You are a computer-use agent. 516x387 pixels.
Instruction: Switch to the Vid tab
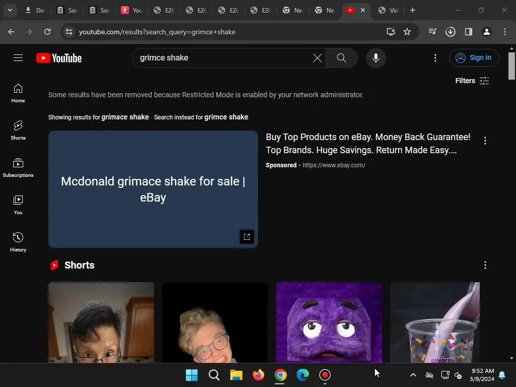click(389, 10)
